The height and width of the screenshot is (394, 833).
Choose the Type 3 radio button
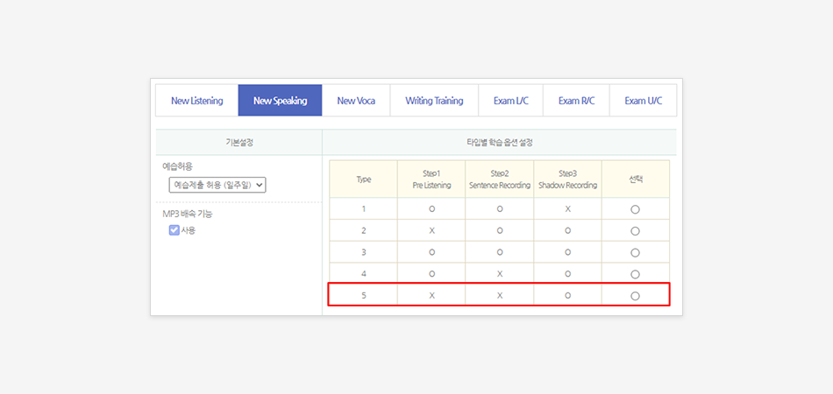[x=635, y=252]
